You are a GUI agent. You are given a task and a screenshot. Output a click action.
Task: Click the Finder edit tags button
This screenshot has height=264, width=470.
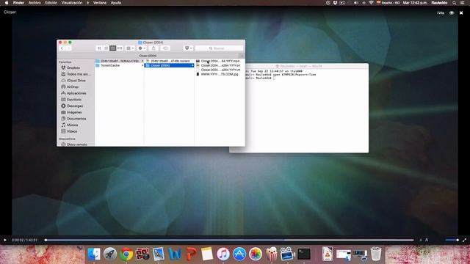[x=165, y=48]
